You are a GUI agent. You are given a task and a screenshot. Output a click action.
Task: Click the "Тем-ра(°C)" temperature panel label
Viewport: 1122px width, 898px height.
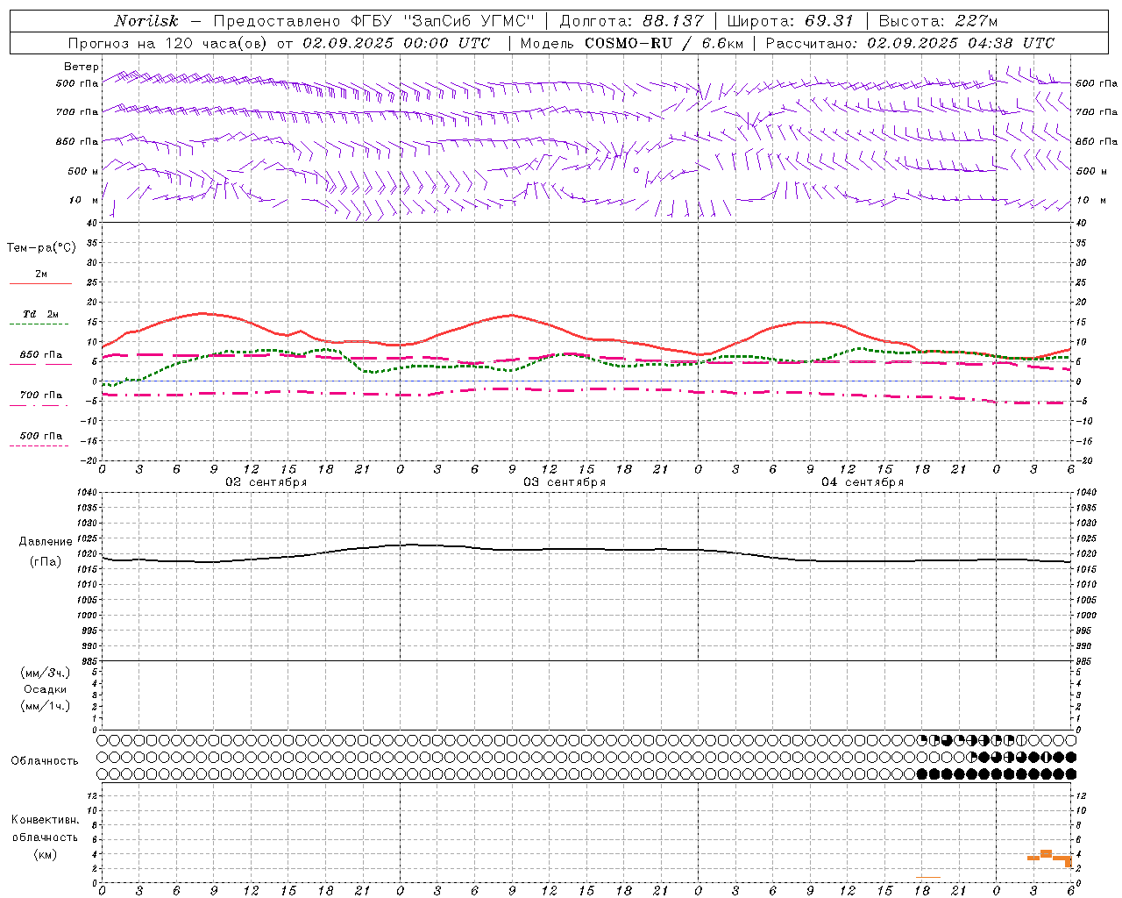(x=41, y=248)
